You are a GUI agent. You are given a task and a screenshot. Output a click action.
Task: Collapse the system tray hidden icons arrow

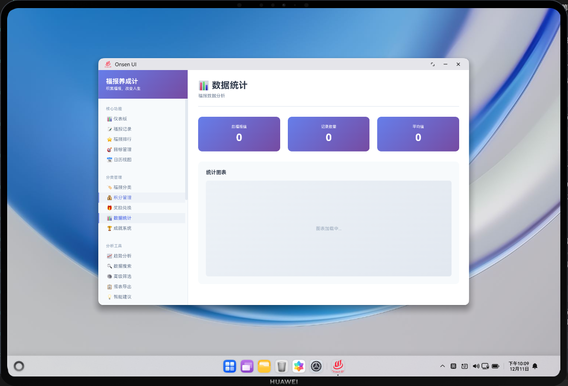[442, 366]
